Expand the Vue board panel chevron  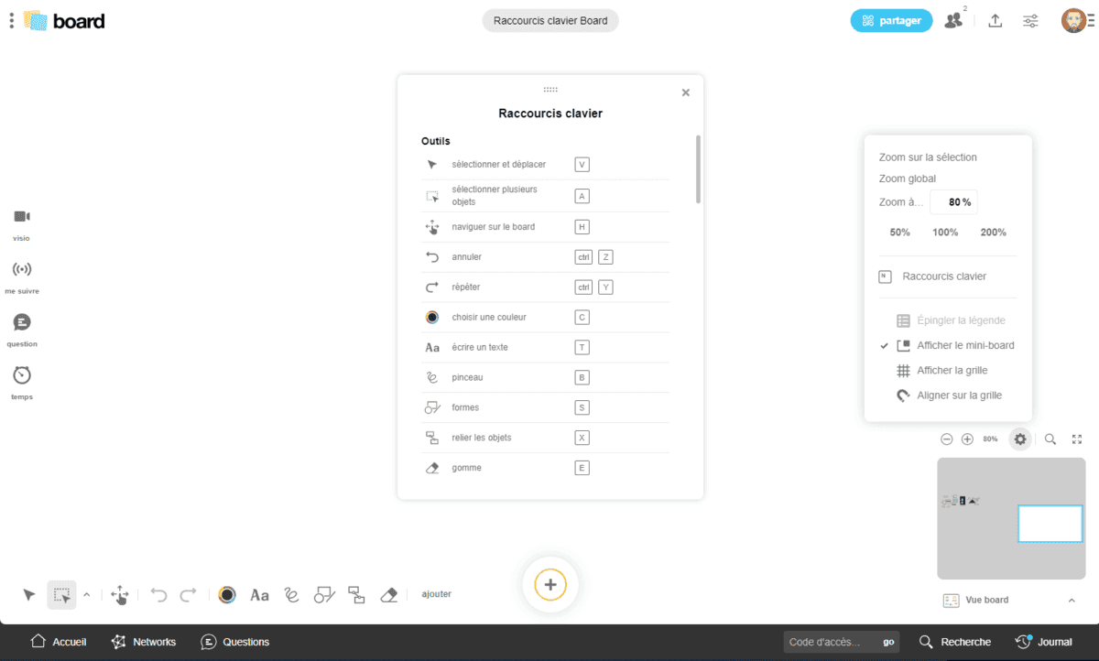(x=1072, y=601)
